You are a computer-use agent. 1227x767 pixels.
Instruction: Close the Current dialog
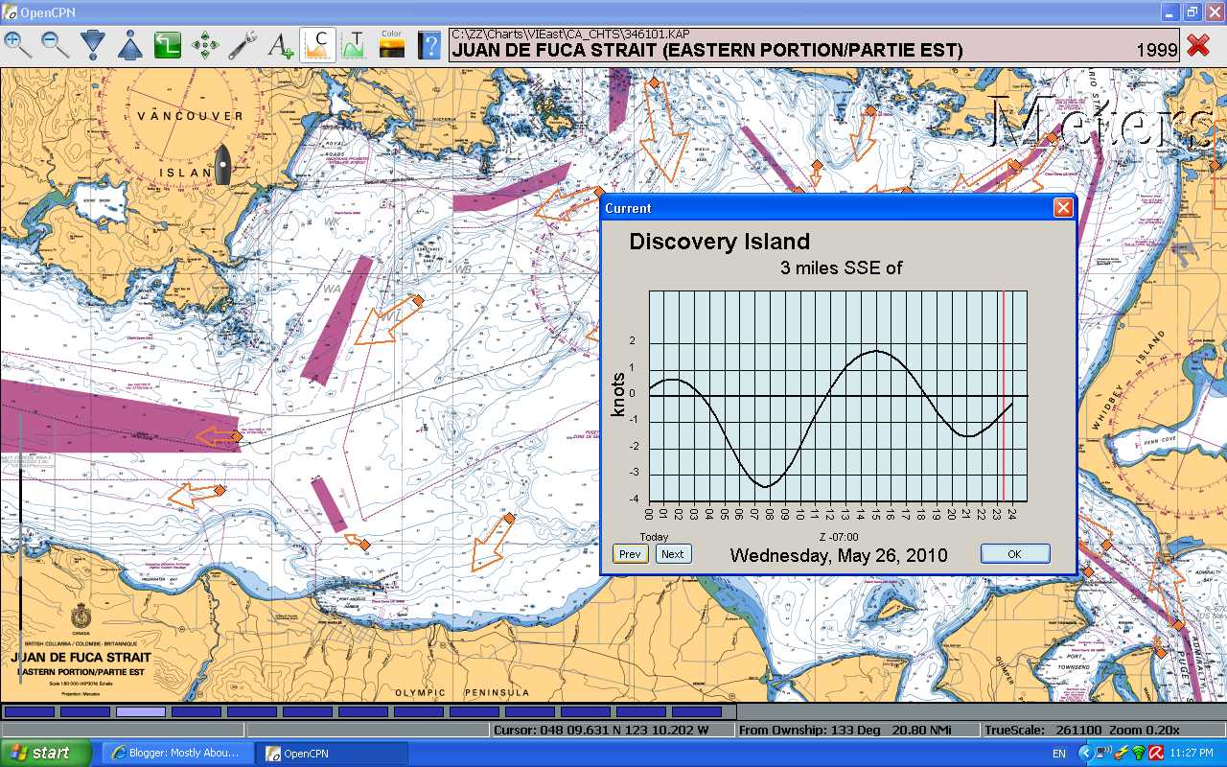1062,208
